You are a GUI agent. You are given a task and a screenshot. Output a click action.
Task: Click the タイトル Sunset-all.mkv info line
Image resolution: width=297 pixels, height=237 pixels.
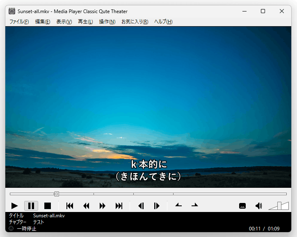click(37, 216)
